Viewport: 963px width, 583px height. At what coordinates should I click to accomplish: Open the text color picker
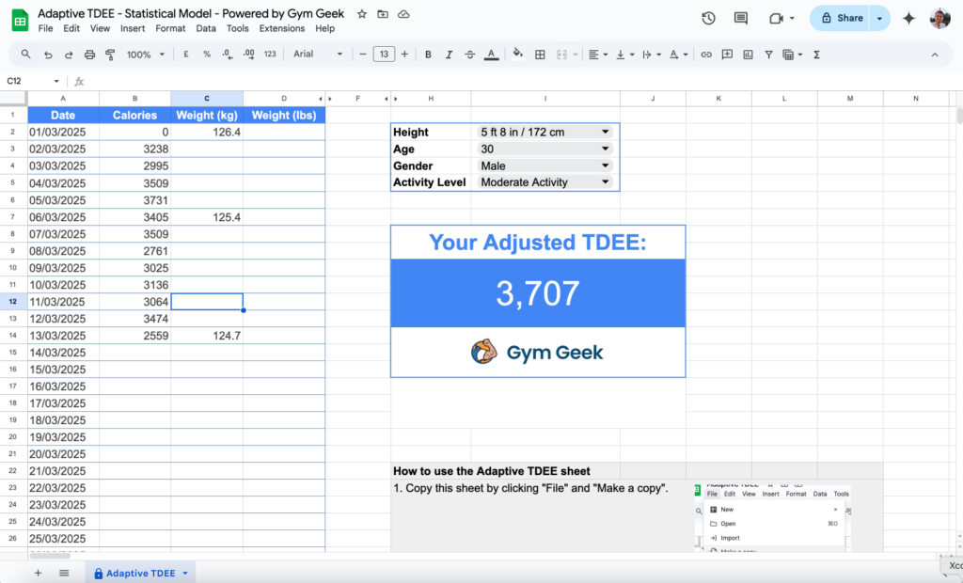tap(491, 54)
